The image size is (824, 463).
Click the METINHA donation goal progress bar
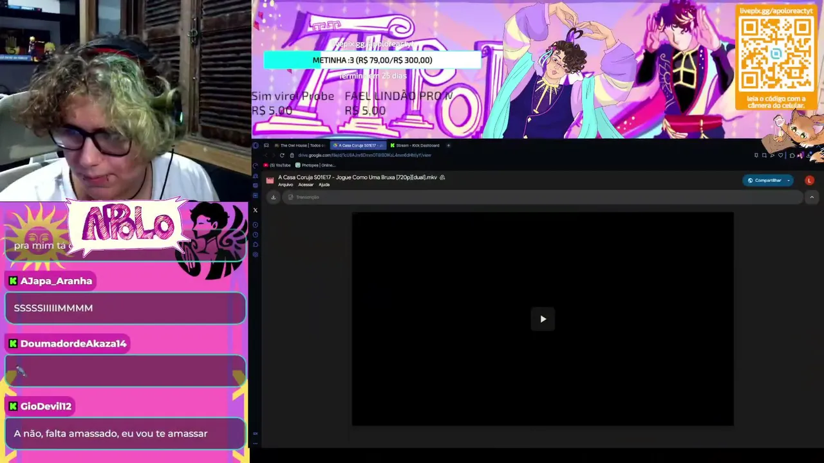372,60
